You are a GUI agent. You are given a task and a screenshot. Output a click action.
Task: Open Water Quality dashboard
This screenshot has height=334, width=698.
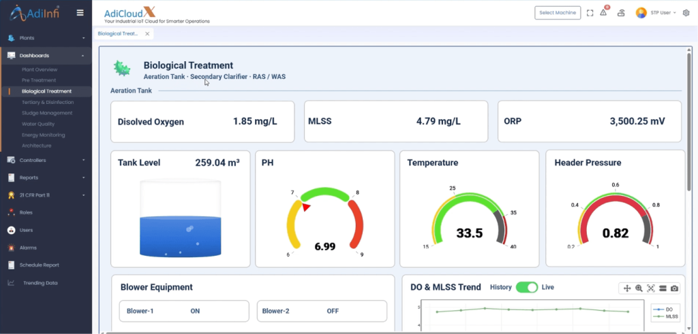[38, 124]
